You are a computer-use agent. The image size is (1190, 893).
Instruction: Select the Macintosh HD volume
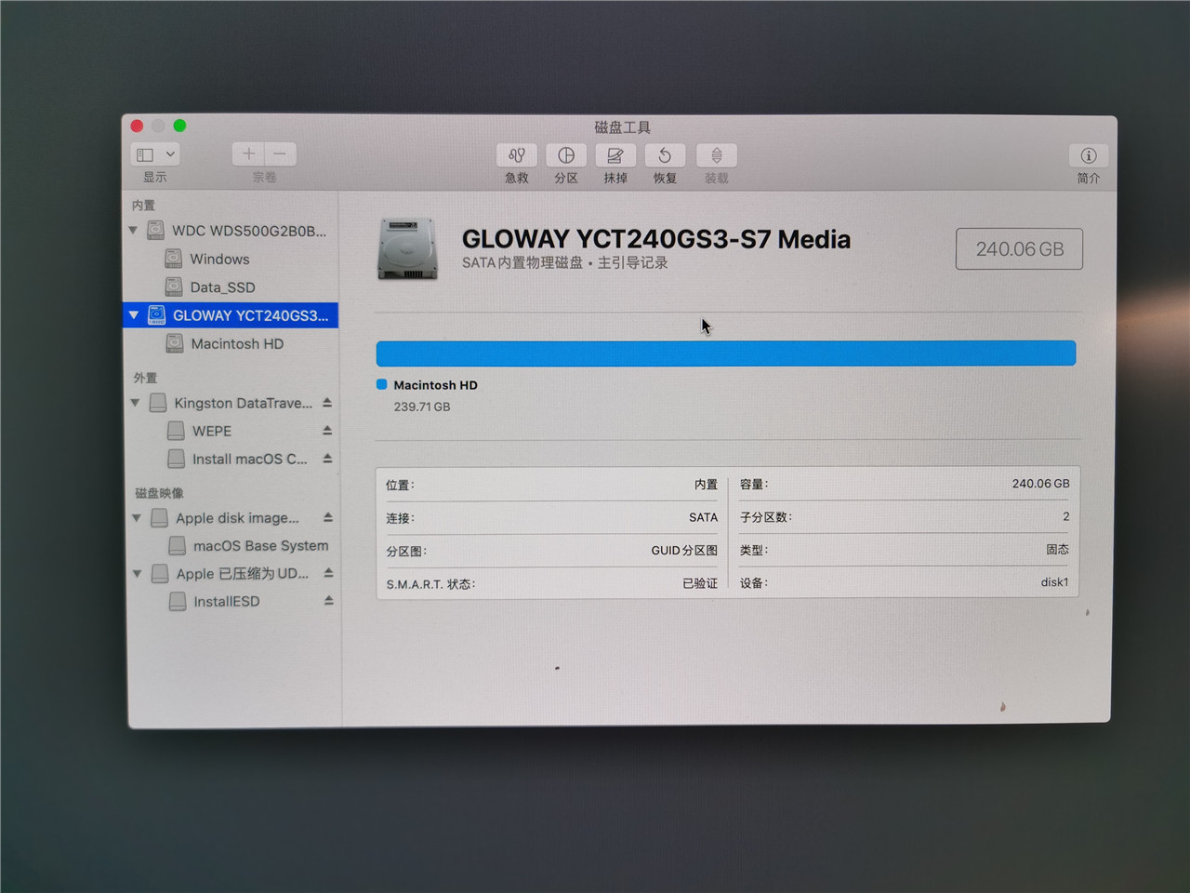235,343
